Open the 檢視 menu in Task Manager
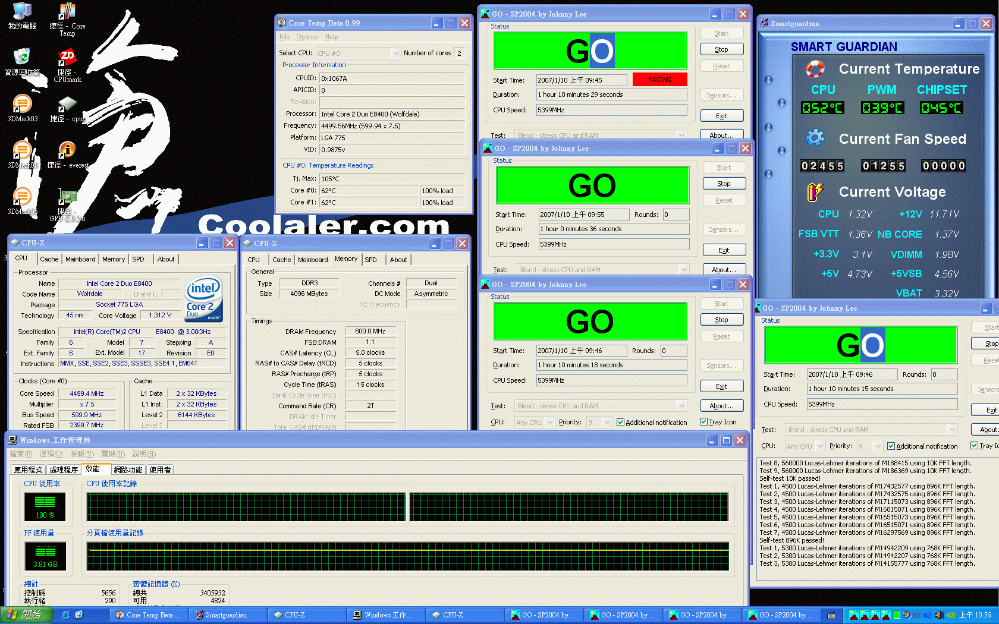 [81, 453]
